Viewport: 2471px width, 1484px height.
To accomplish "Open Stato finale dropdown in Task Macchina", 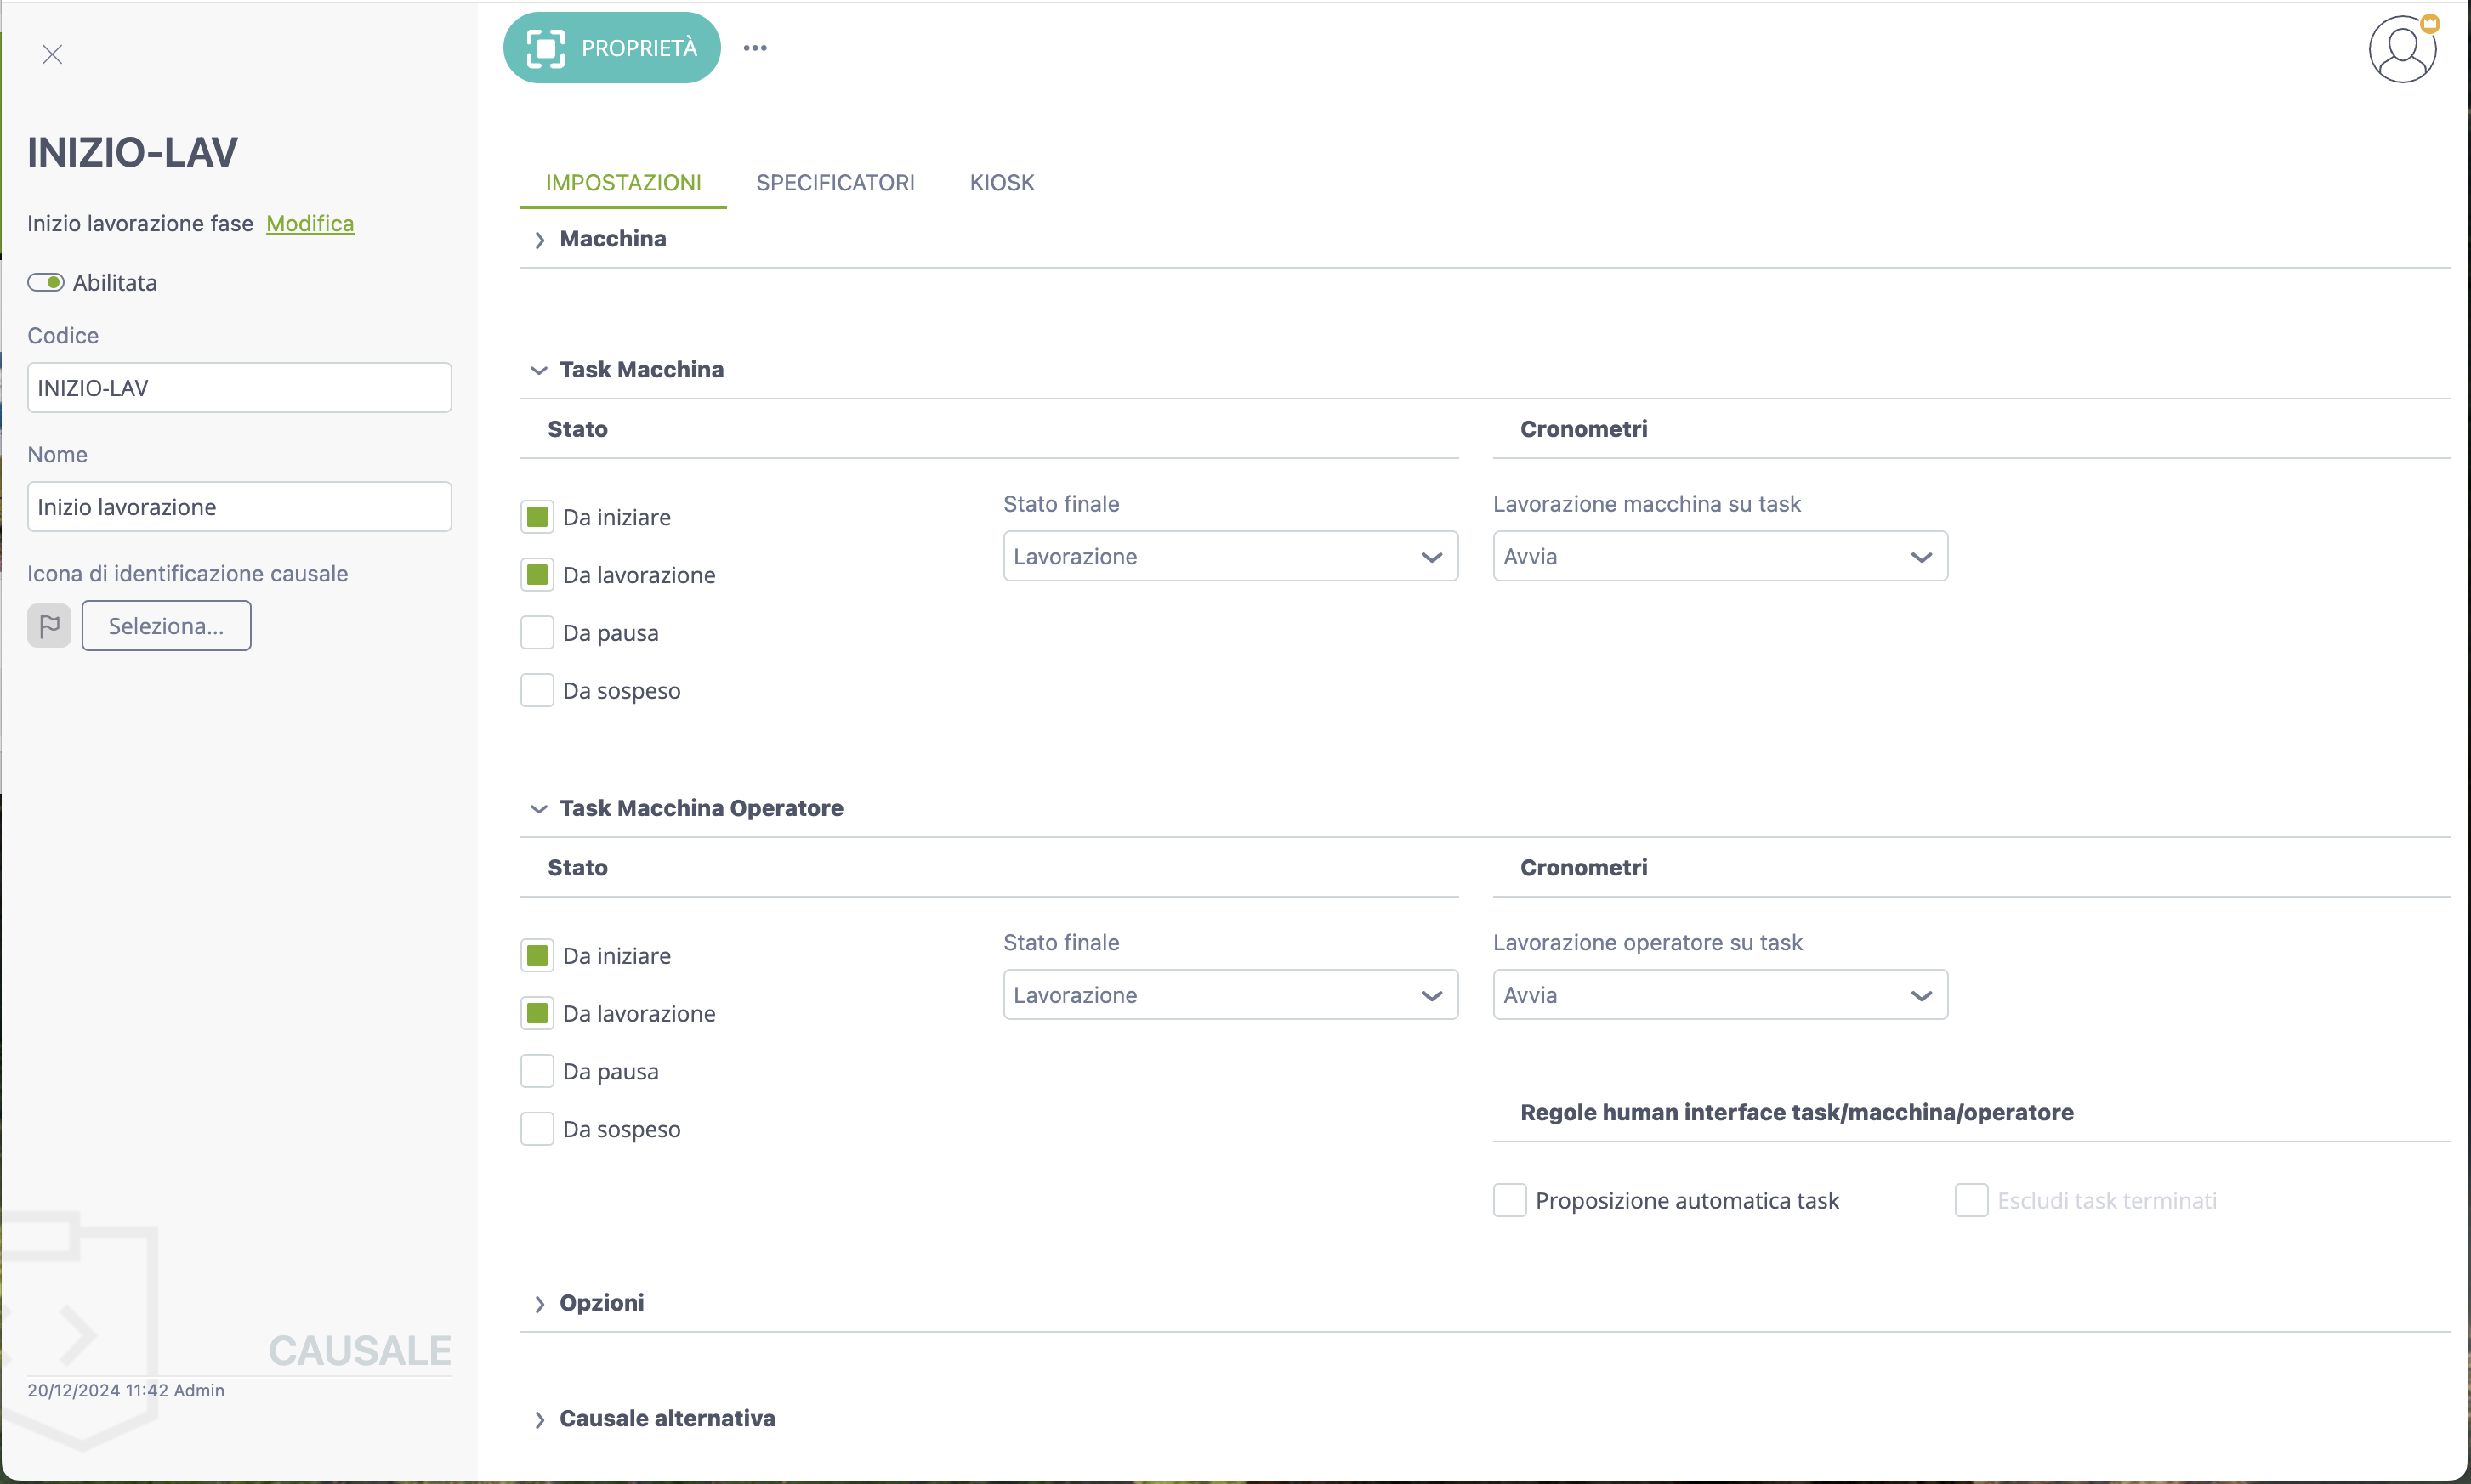I will [1230, 557].
